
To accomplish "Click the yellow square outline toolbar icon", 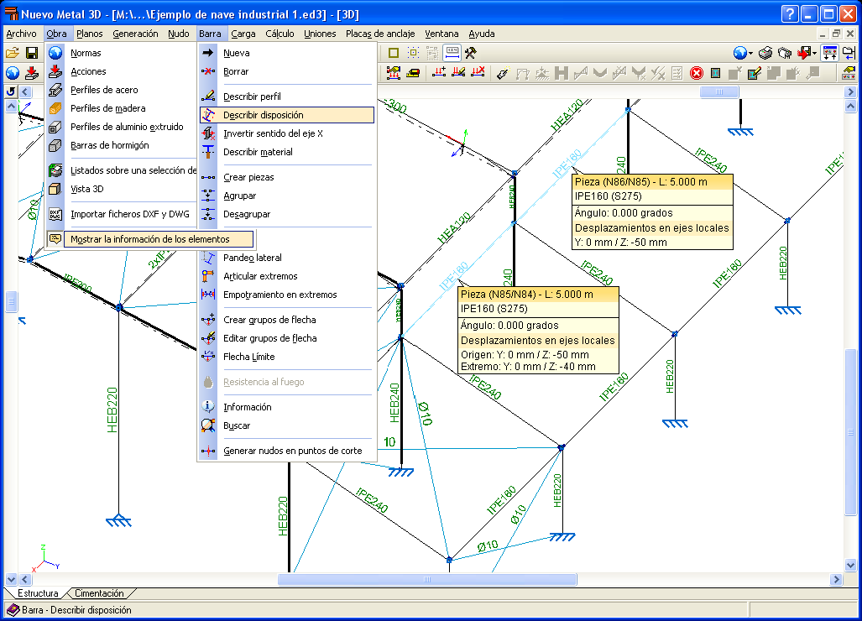I will [393, 53].
